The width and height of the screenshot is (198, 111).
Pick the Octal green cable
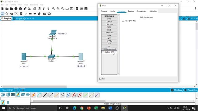[x=86, y=95]
